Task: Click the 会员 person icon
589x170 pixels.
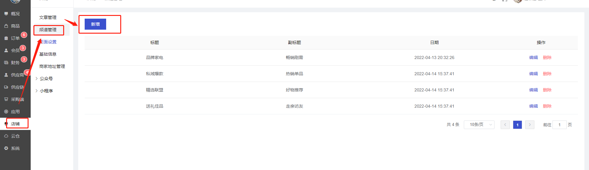Action: point(6,50)
